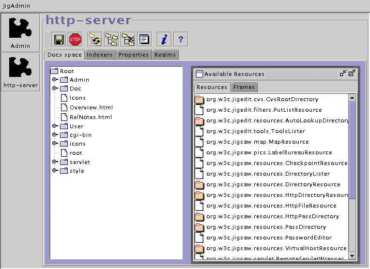Expand the servlet folder node
This screenshot has height=269, width=370.
pyautogui.click(x=55, y=162)
